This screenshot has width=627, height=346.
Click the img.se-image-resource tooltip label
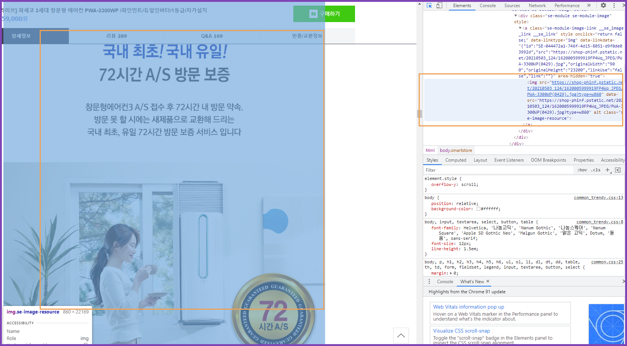pos(33,312)
